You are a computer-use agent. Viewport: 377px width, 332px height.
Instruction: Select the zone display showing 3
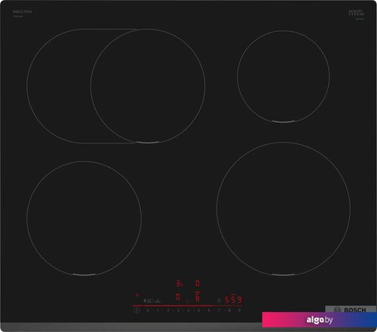[179, 284]
